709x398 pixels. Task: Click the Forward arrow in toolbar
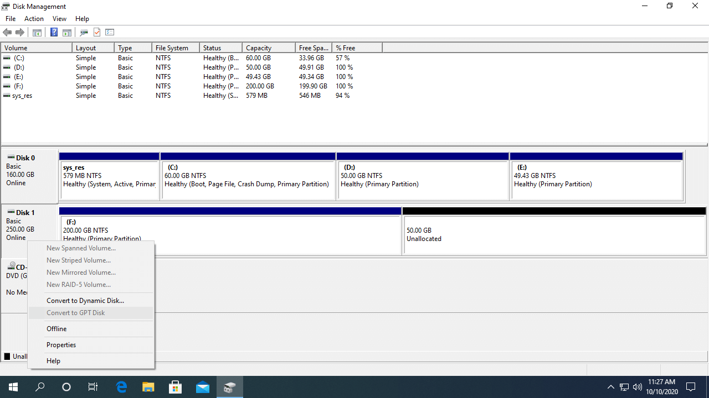pos(20,33)
